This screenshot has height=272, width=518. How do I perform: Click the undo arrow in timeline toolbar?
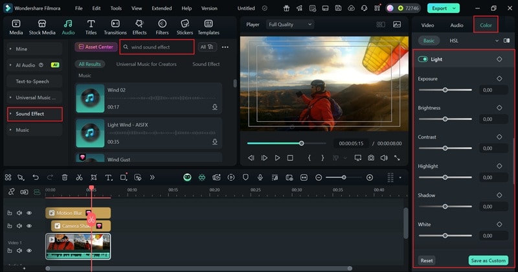36,177
